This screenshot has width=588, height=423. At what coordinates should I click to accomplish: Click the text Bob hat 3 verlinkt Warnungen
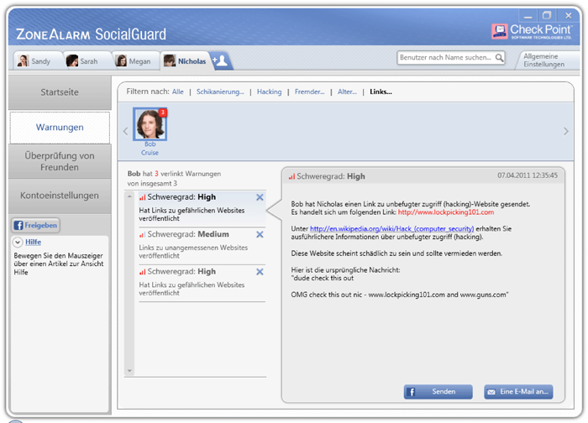click(x=174, y=174)
